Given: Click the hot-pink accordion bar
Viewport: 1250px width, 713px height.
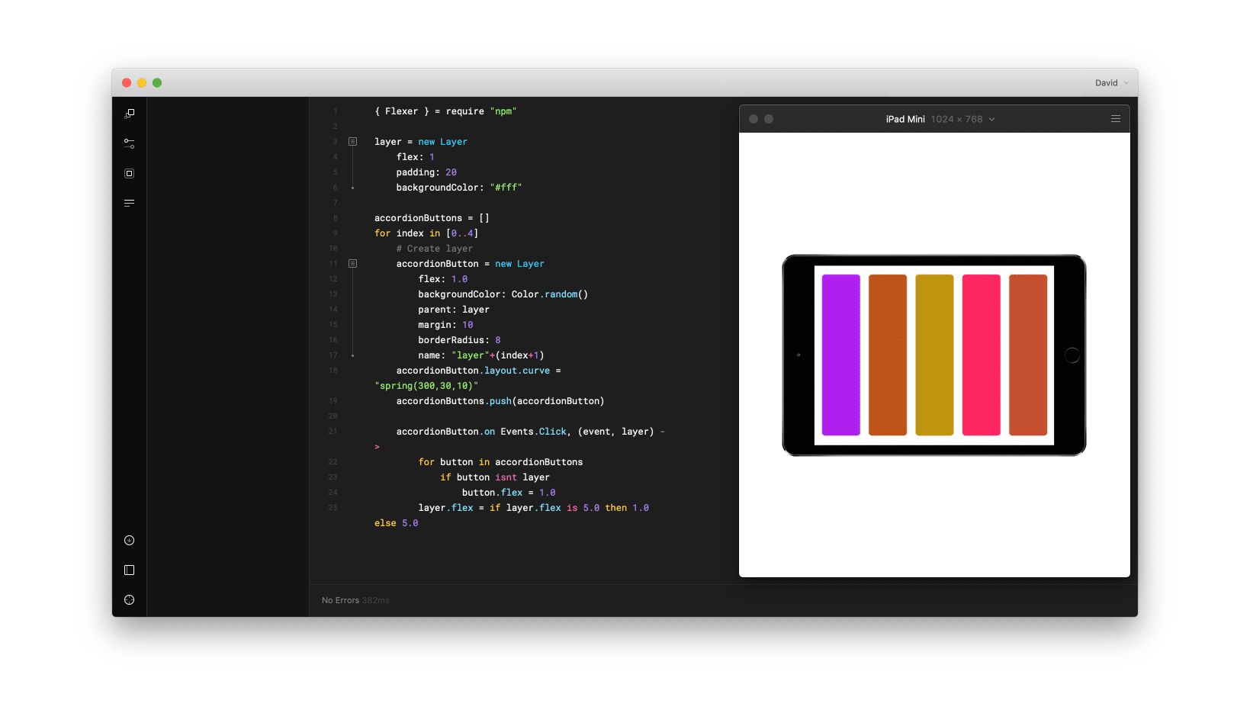Looking at the screenshot, I should click(982, 355).
